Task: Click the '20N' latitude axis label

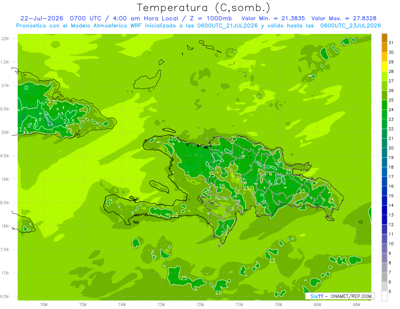Action: point(5,132)
